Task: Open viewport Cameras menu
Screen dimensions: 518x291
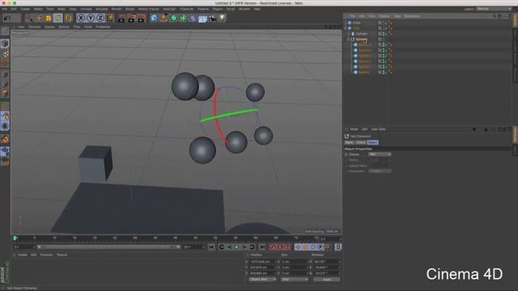Action: [x=34, y=27]
